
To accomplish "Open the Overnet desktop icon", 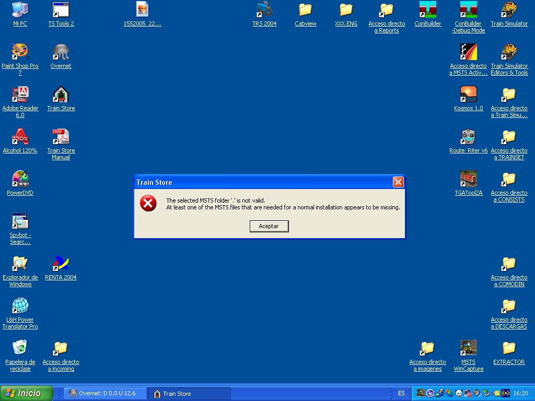I will (61, 53).
